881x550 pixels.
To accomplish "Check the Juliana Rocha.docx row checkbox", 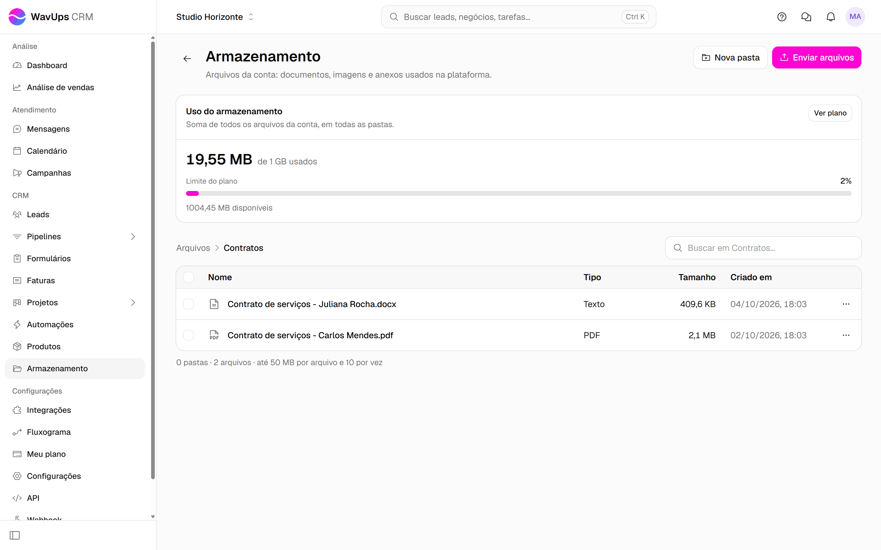I will pyautogui.click(x=188, y=304).
